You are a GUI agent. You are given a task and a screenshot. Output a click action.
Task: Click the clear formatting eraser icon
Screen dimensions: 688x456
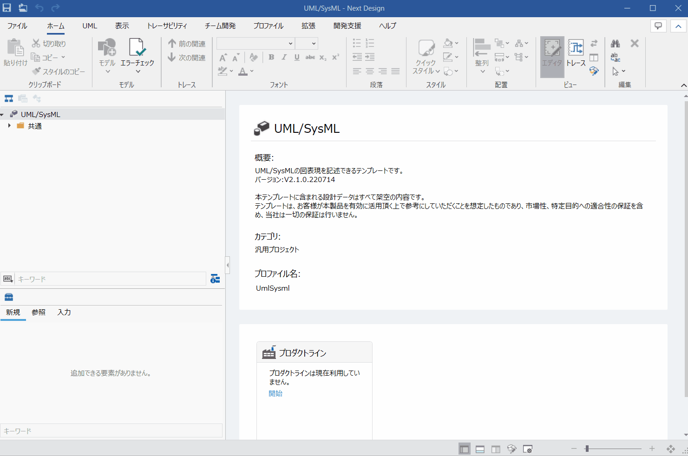pyautogui.click(x=253, y=57)
